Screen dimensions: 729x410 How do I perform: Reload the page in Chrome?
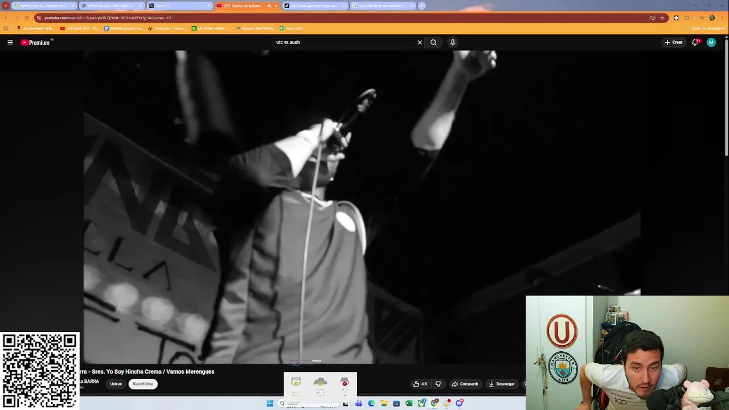point(26,18)
